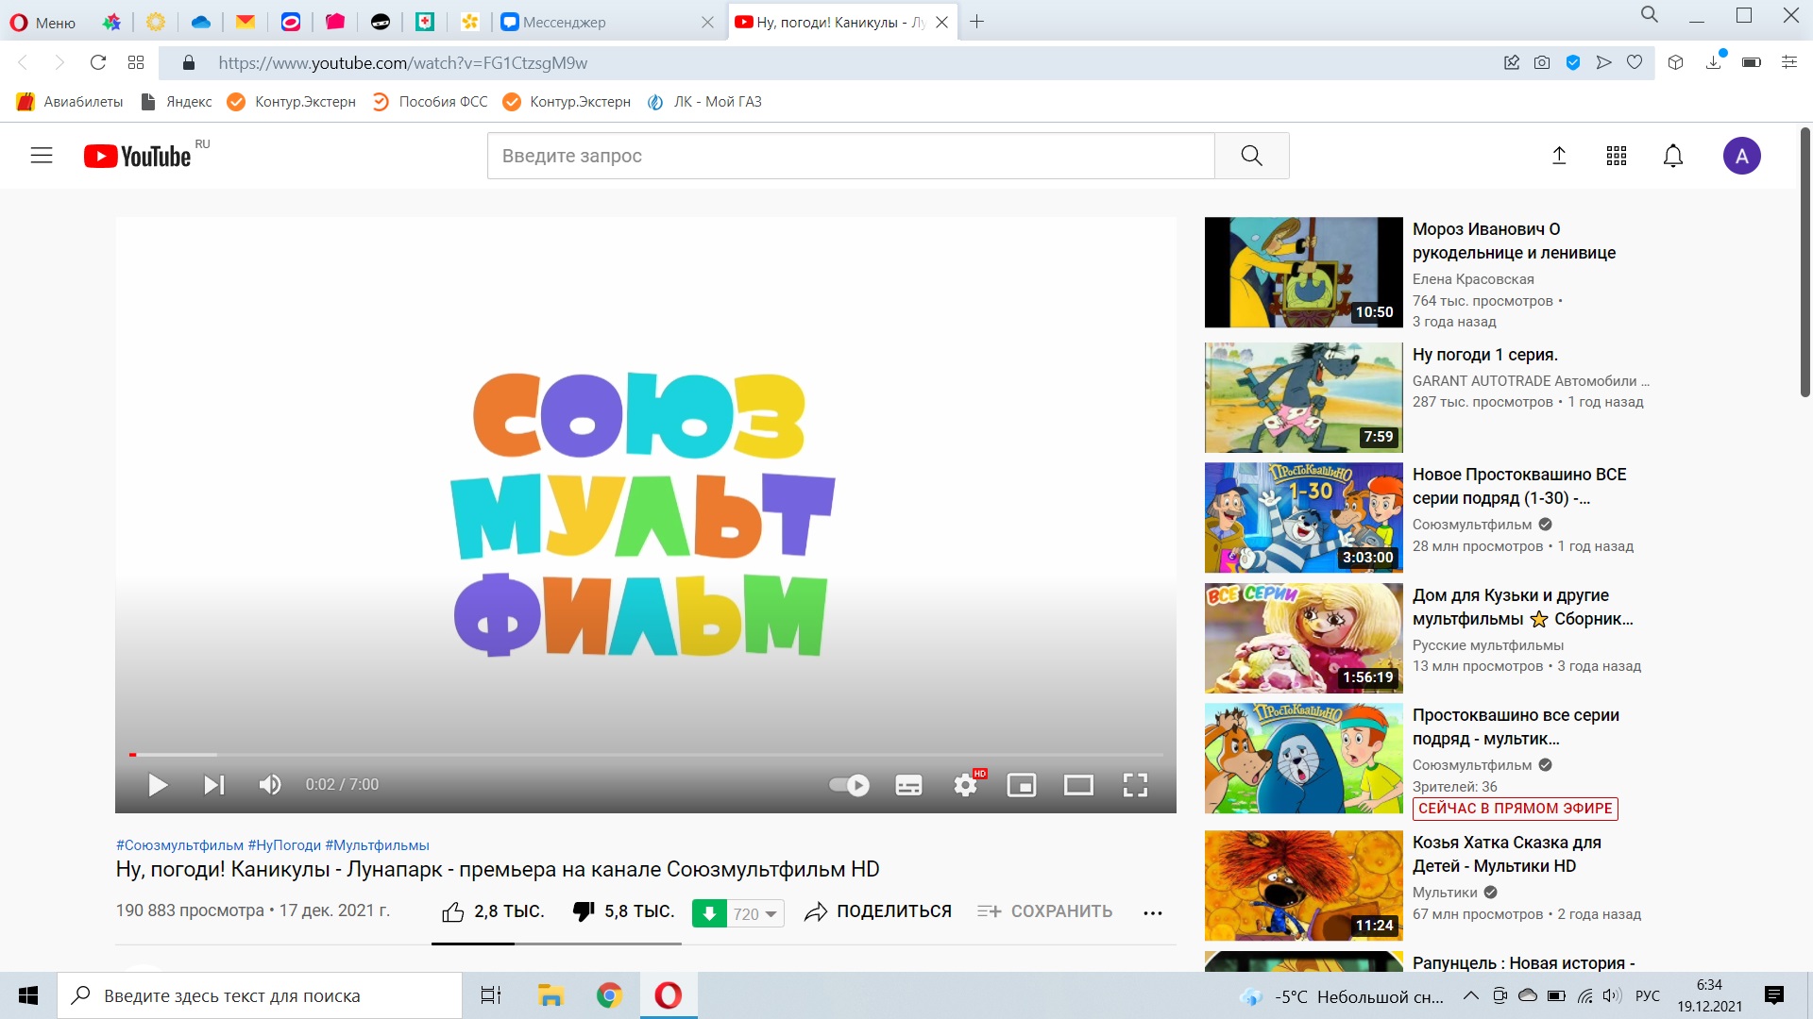The image size is (1813, 1019).
Task: Click upload video icon
Action: (x=1559, y=156)
